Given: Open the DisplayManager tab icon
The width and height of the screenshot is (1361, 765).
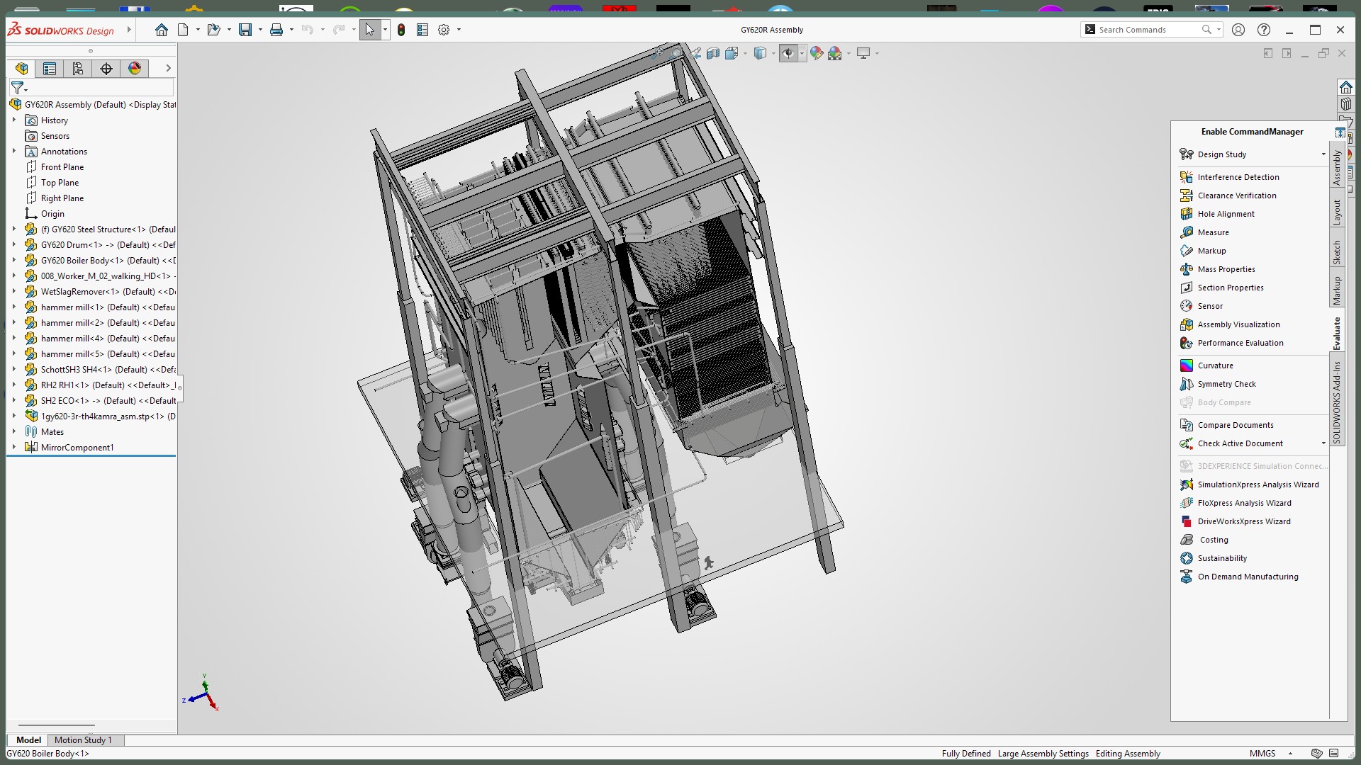Looking at the screenshot, I should (135, 68).
